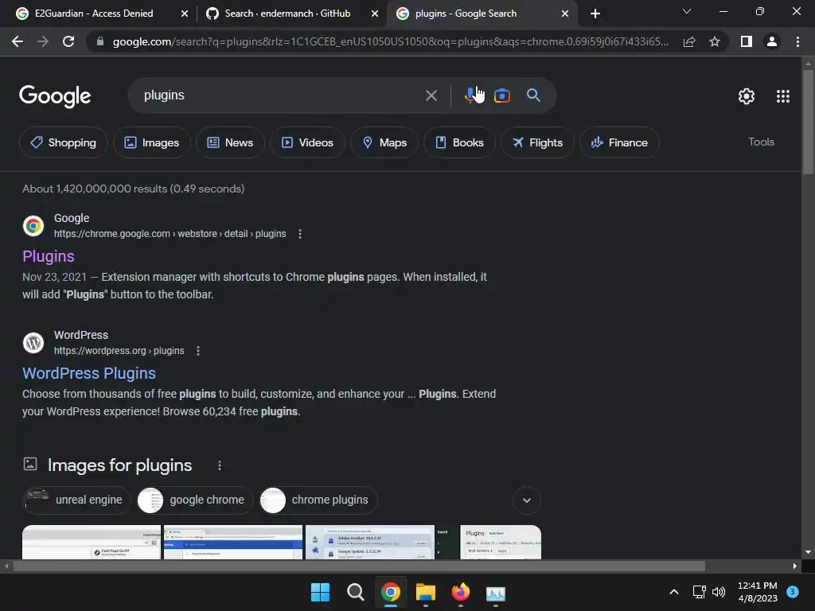Show hidden system tray icons

point(673,592)
